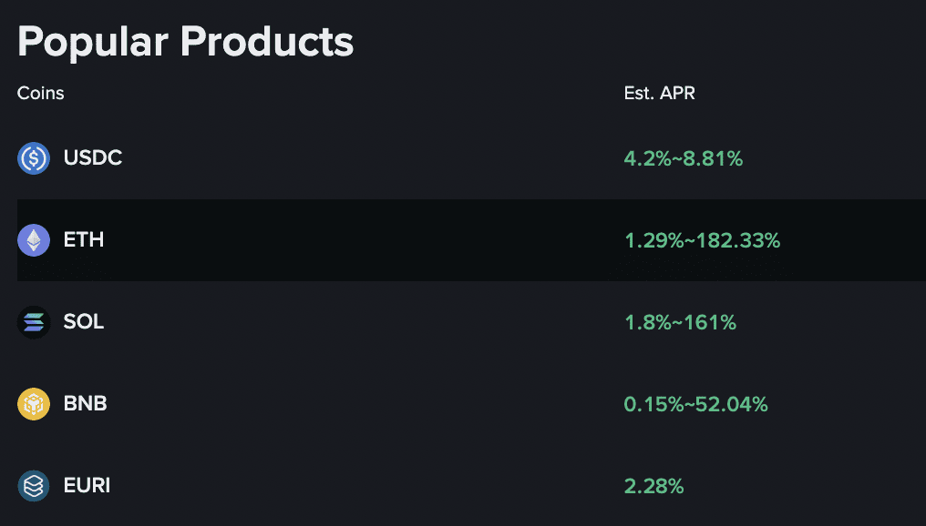Select the USDC coin name
926x526 pixels.
click(x=93, y=158)
